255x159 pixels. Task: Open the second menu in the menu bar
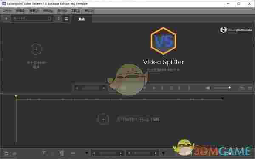(x=20, y=11)
